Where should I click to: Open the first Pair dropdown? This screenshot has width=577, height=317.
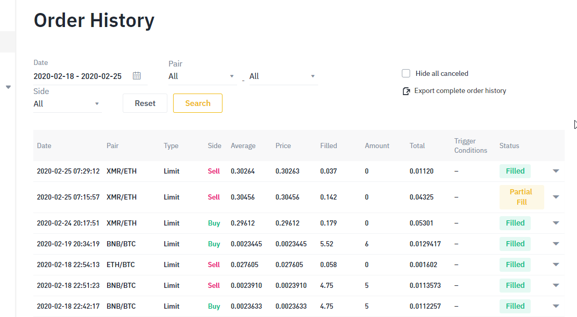click(202, 76)
